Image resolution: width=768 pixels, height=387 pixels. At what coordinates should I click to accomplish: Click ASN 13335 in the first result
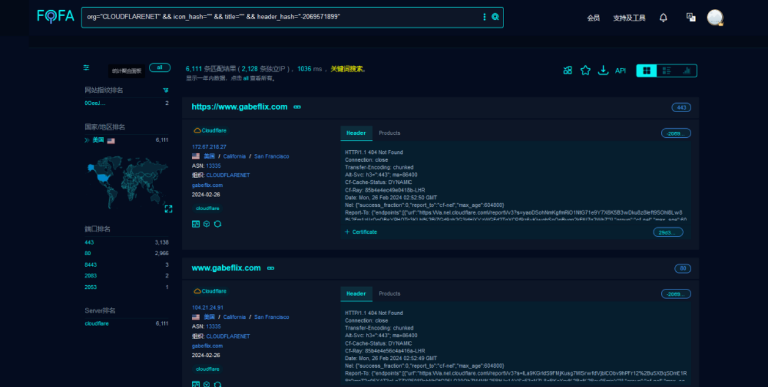tap(214, 166)
